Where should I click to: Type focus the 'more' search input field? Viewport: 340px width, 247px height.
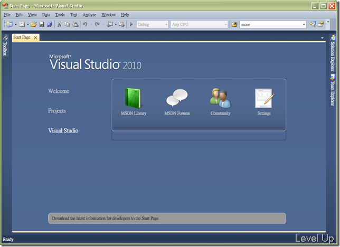[271, 24]
